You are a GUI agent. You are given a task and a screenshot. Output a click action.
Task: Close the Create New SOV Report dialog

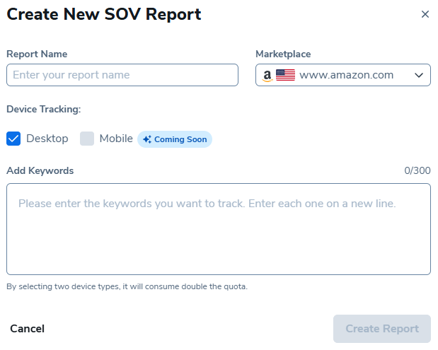tap(425, 14)
